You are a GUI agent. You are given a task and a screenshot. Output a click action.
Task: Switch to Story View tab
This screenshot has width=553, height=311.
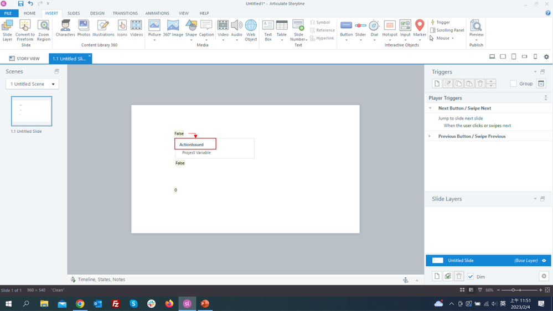click(x=24, y=59)
